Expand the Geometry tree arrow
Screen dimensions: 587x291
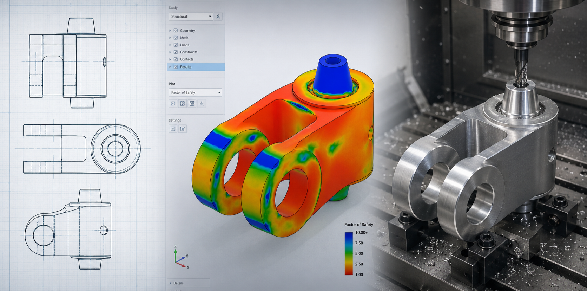[x=170, y=31]
